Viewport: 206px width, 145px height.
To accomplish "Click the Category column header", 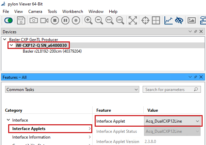I will click(14, 110).
